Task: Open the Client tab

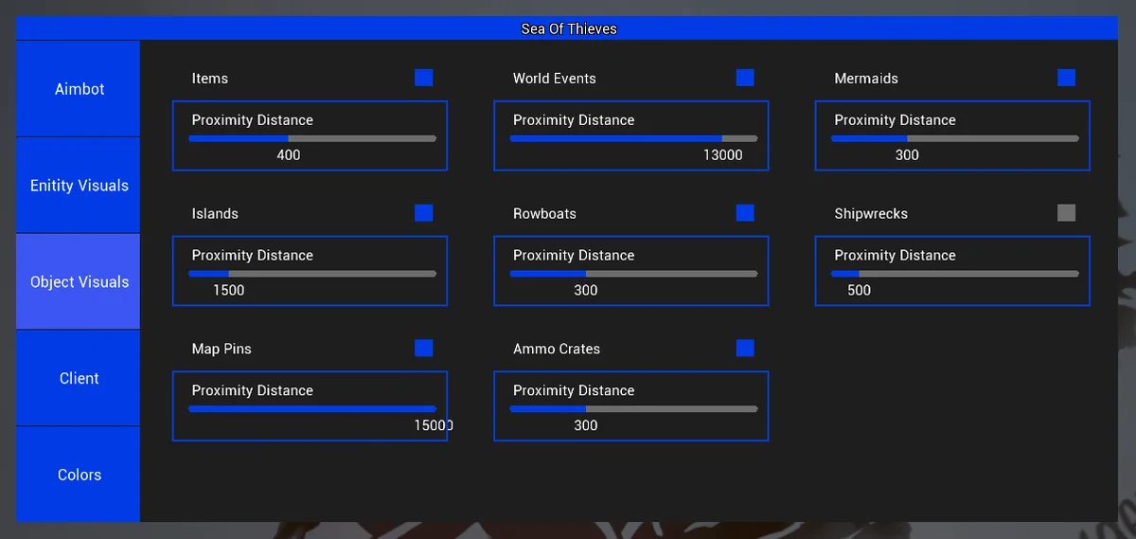Action: [79, 378]
